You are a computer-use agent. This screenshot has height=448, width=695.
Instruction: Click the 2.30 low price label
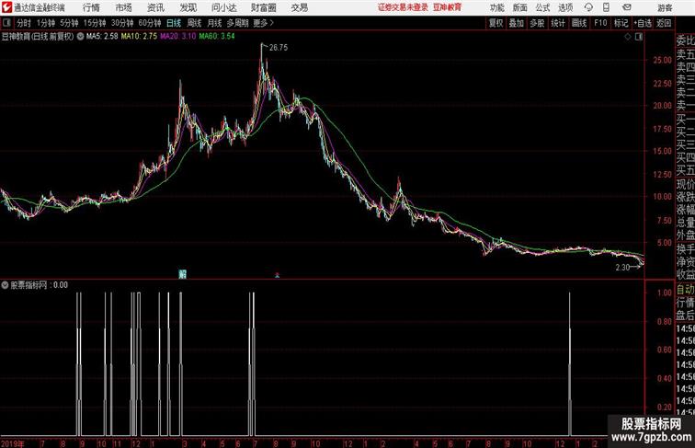tap(622, 267)
